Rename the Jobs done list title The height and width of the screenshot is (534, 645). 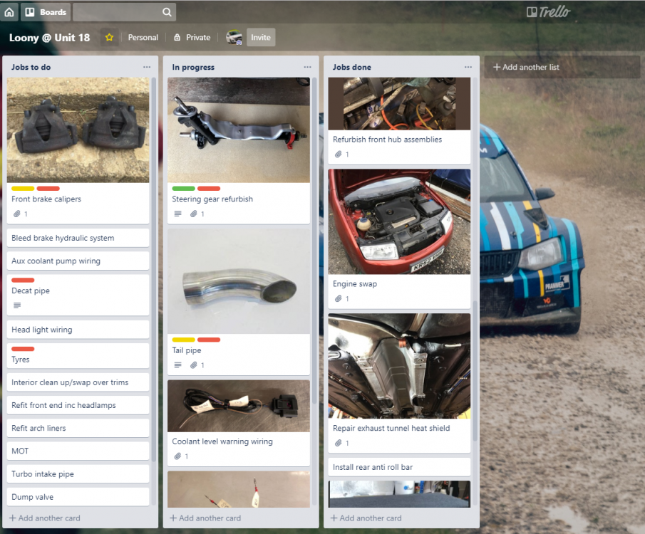coord(351,67)
